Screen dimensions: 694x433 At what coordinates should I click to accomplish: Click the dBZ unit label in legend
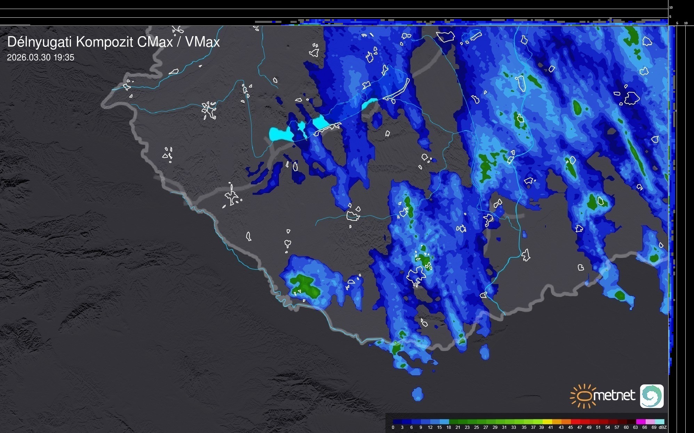click(662, 427)
